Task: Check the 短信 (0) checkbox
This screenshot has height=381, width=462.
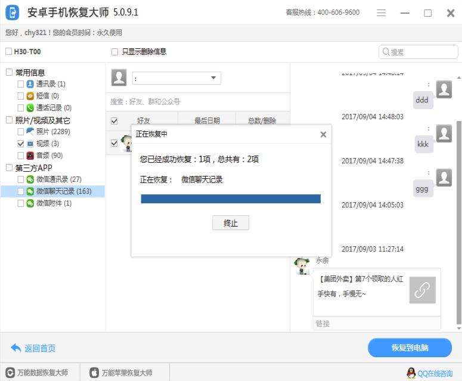Action: [x=21, y=96]
